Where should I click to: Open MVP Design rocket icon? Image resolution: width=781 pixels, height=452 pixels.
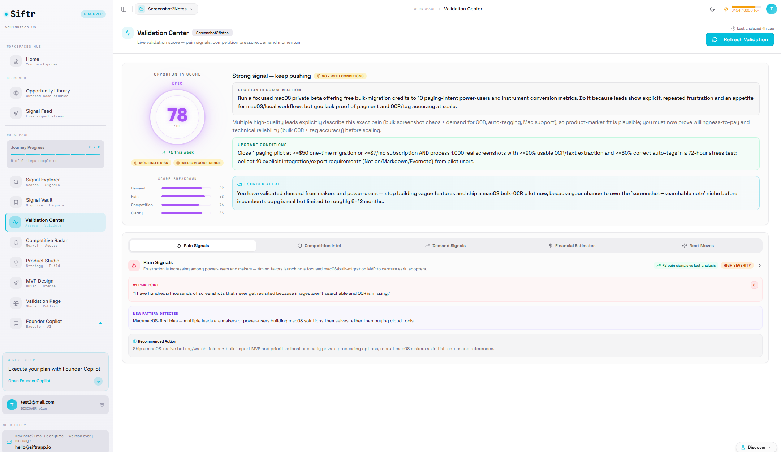[16, 283]
